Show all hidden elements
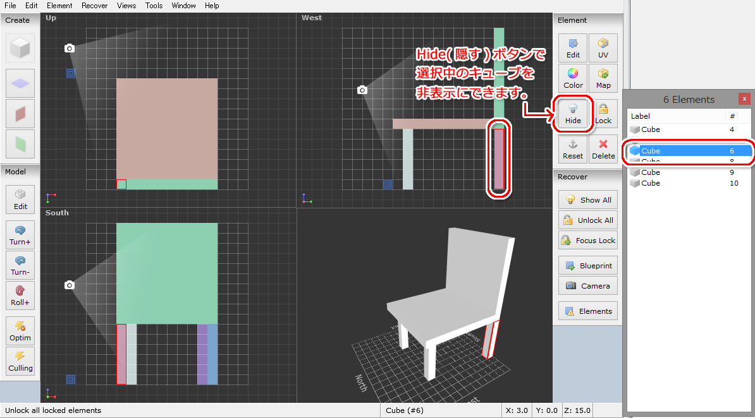 point(588,200)
